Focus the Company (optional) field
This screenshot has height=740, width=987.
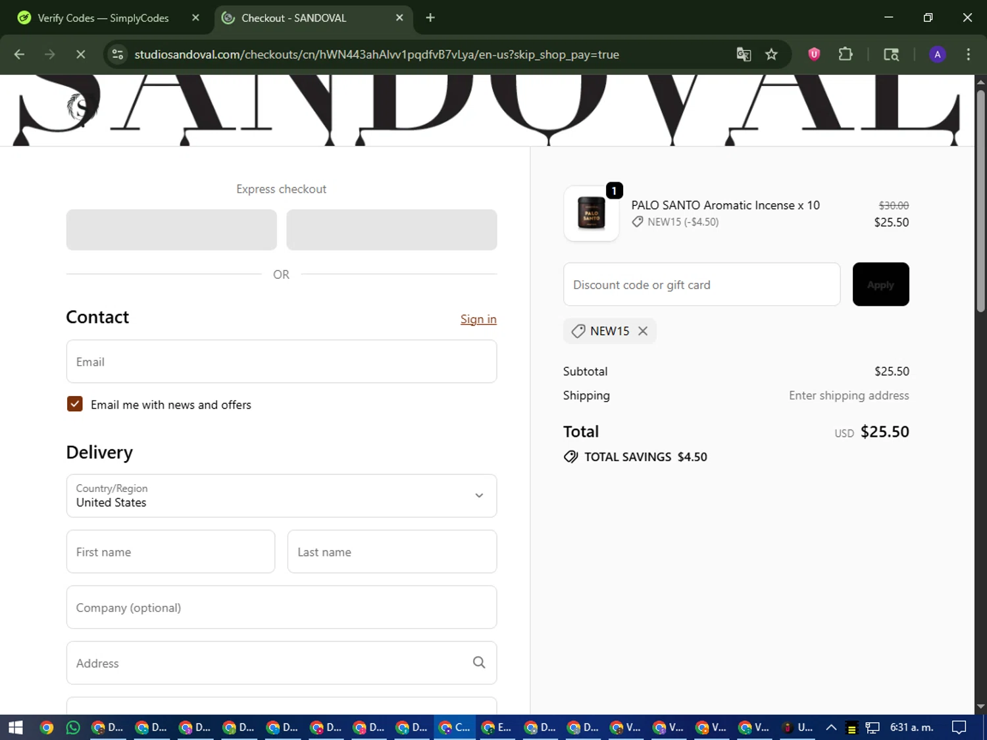(x=282, y=607)
